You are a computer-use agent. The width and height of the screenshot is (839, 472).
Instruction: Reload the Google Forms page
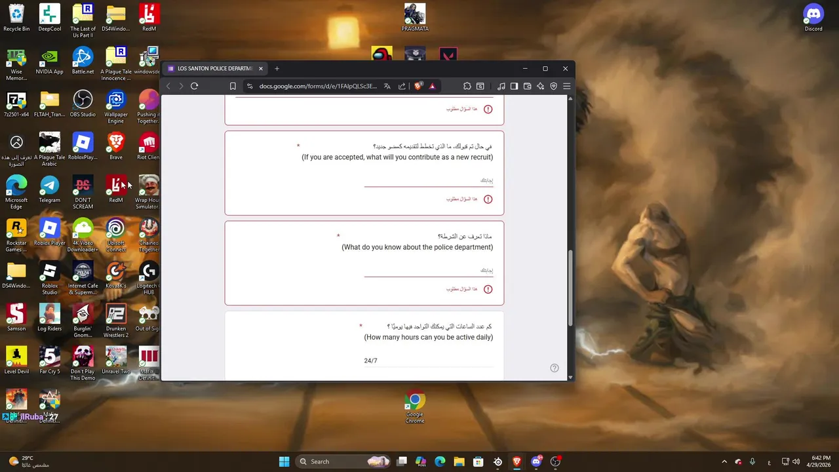click(x=194, y=86)
